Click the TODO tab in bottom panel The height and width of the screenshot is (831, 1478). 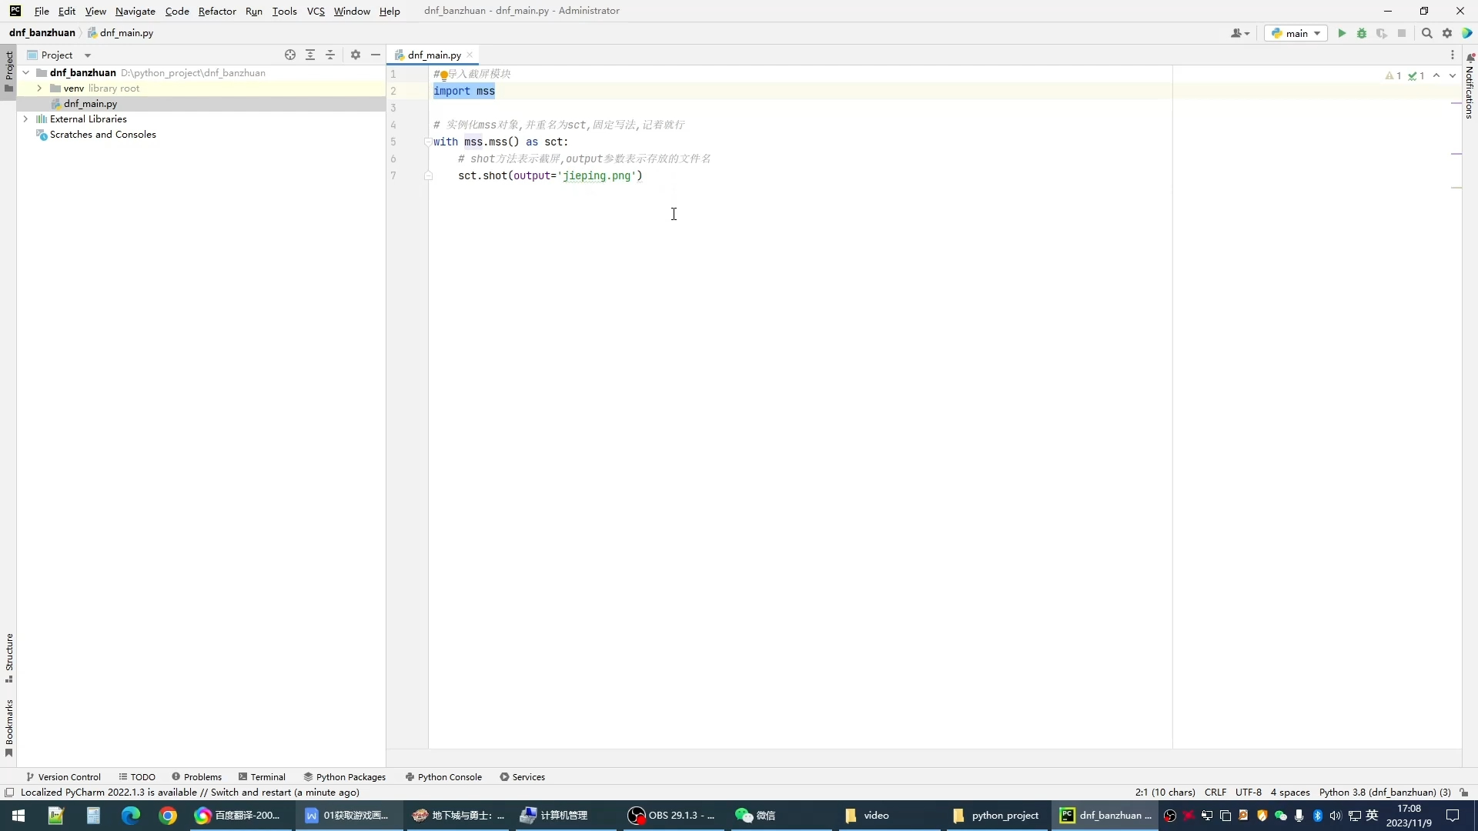point(142,776)
